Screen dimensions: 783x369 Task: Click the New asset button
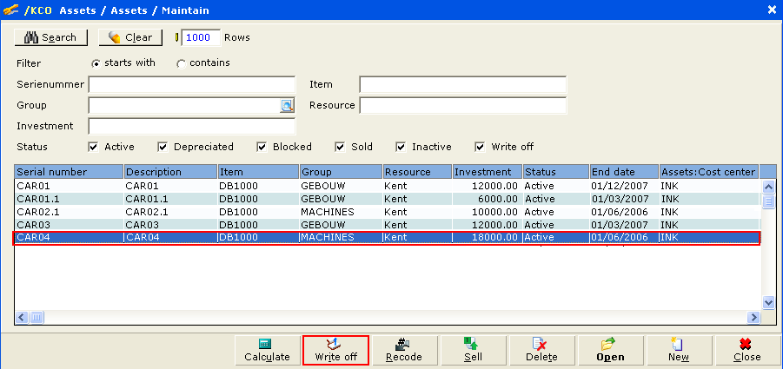click(679, 350)
